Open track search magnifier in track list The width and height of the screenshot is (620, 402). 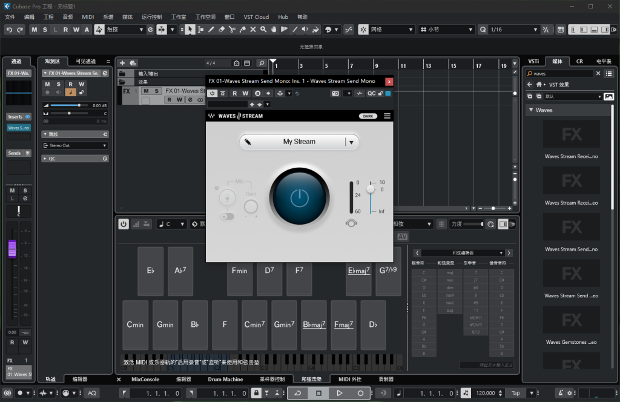pyautogui.click(x=262, y=63)
